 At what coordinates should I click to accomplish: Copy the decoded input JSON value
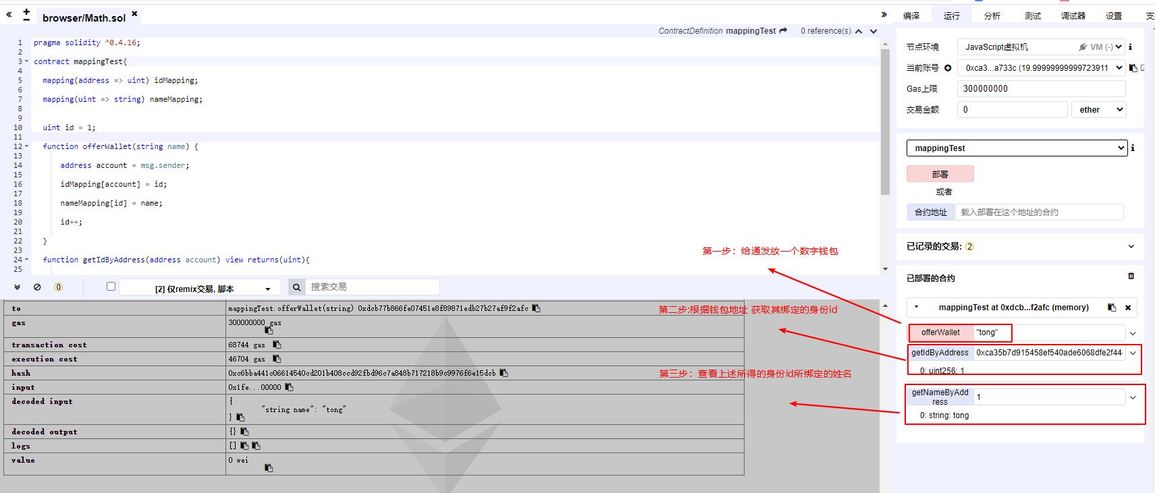pyautogui.click(x=240, y=417)
